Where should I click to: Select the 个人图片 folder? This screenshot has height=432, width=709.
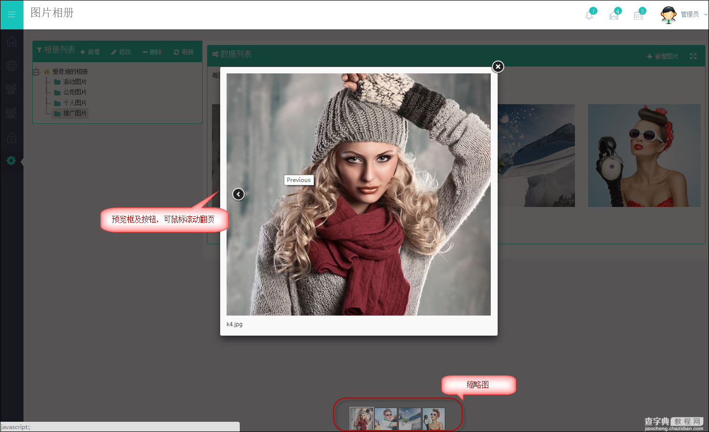point(75,103)
